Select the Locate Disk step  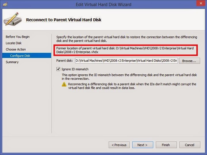[x=14, y=43]
